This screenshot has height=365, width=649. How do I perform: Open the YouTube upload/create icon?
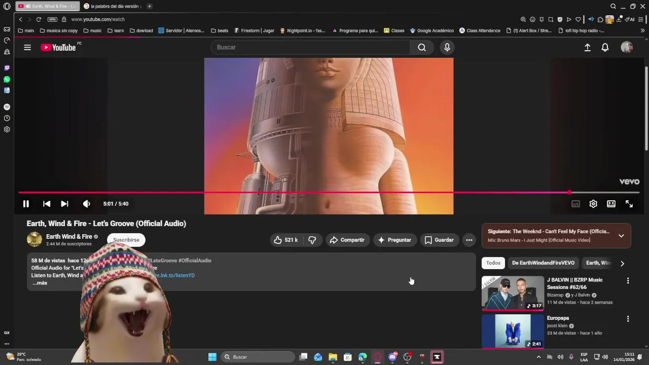587,47
